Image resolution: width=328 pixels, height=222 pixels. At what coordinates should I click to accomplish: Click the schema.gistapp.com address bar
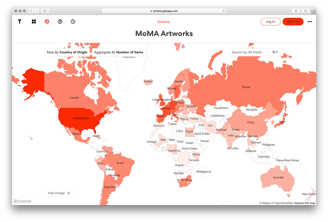[164, 11]
